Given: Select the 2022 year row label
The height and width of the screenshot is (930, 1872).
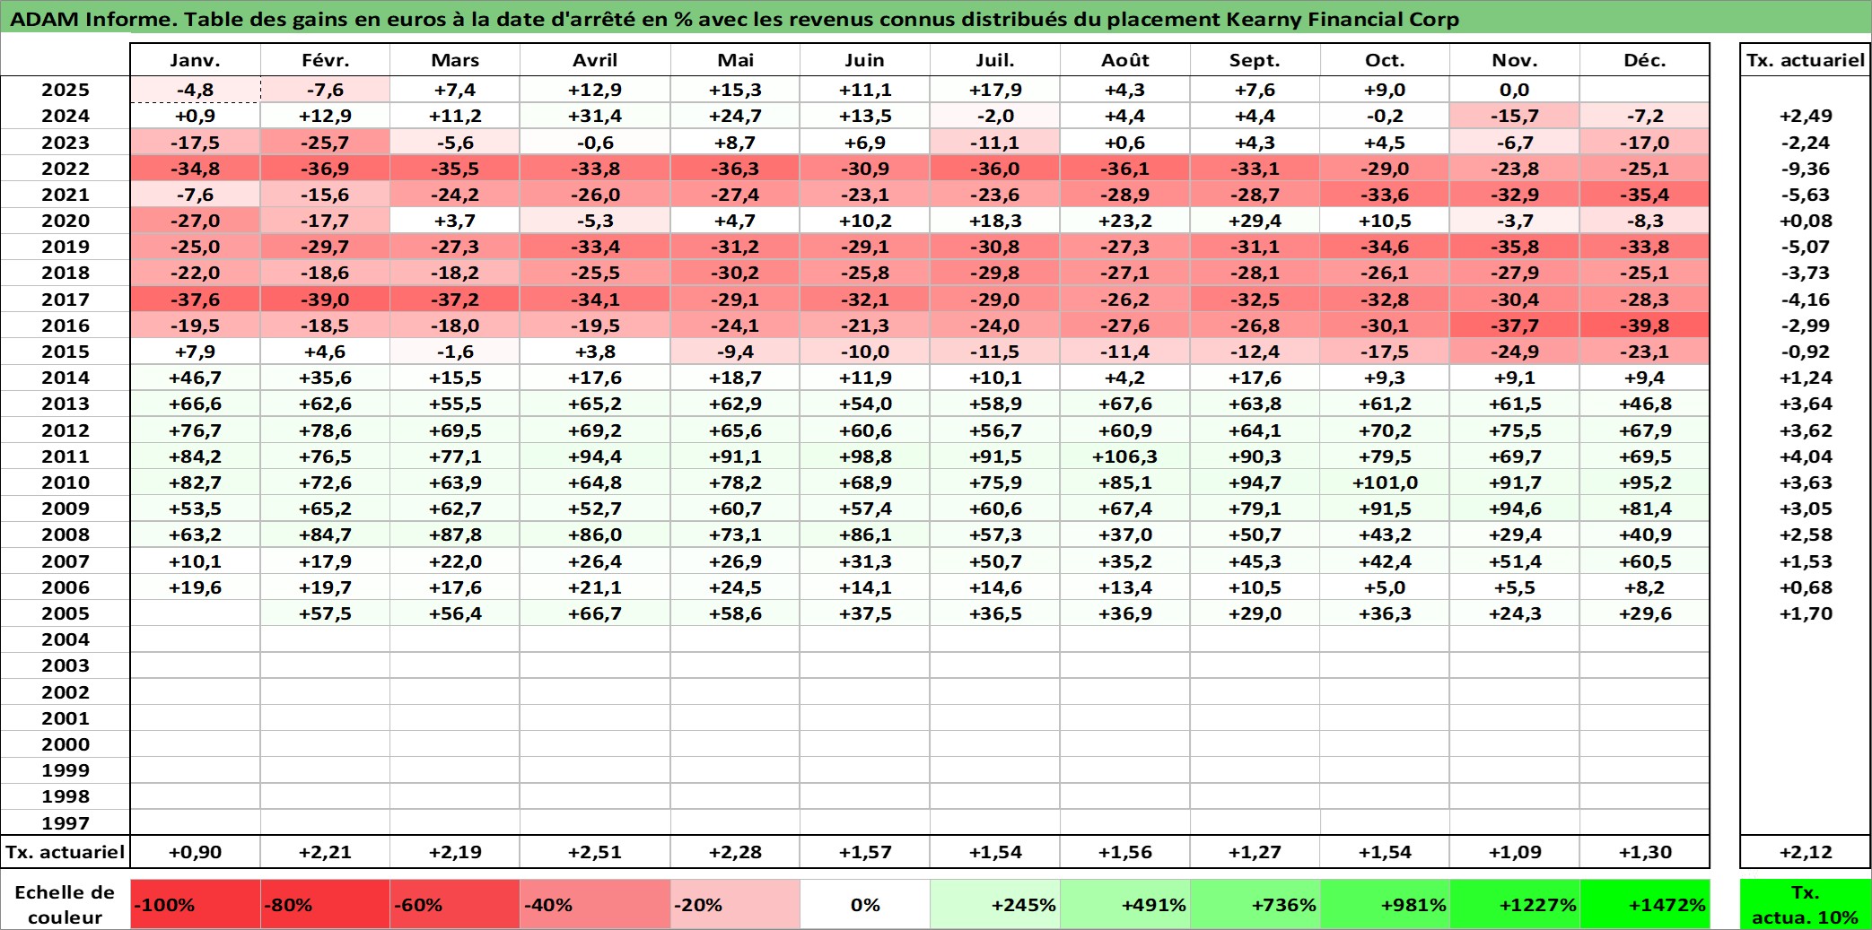Looking at the screenshot, I should point(66,169).
